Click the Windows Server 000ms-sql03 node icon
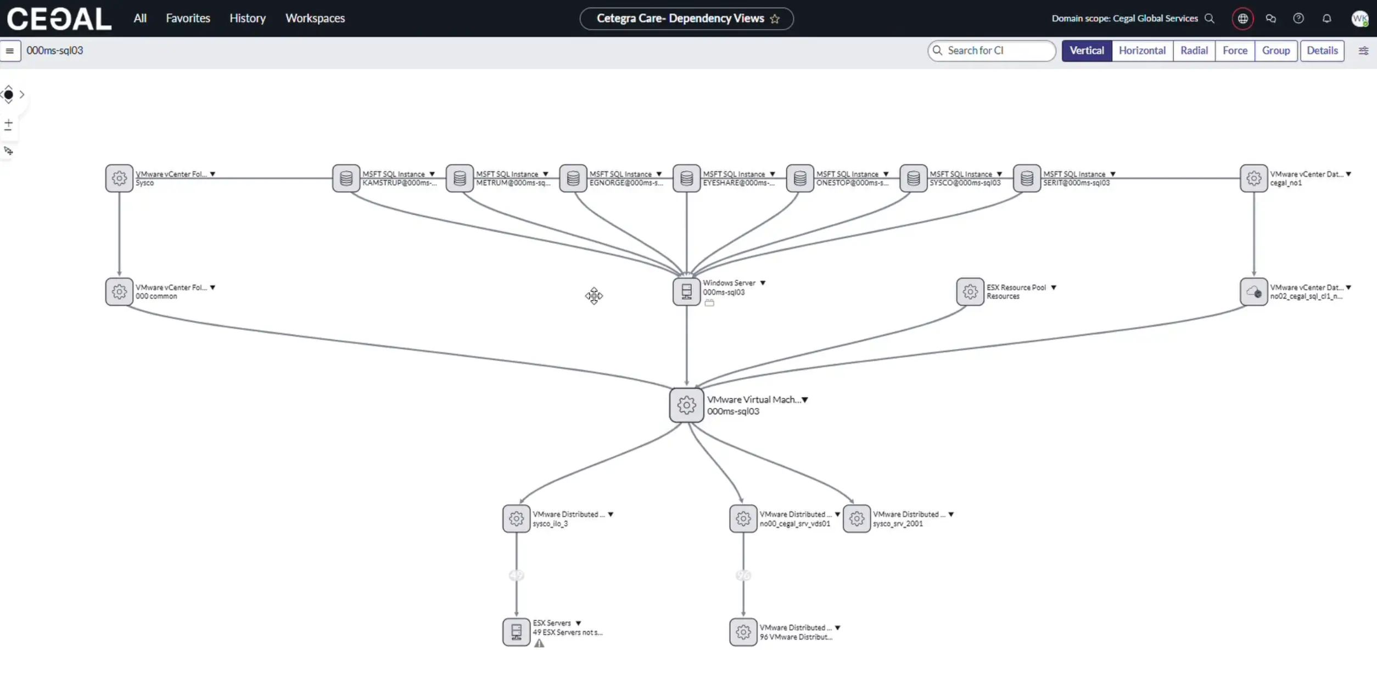Image resolution: width=1377 pixels, height=685 pixels. 686,291
